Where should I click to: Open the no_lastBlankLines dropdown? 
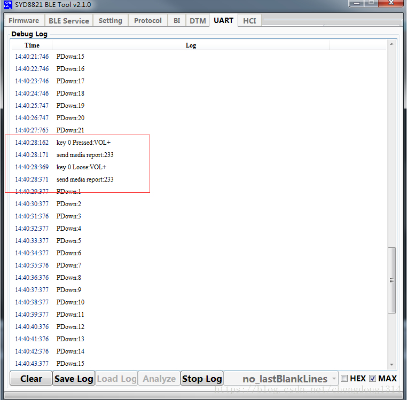pos(281,379)
